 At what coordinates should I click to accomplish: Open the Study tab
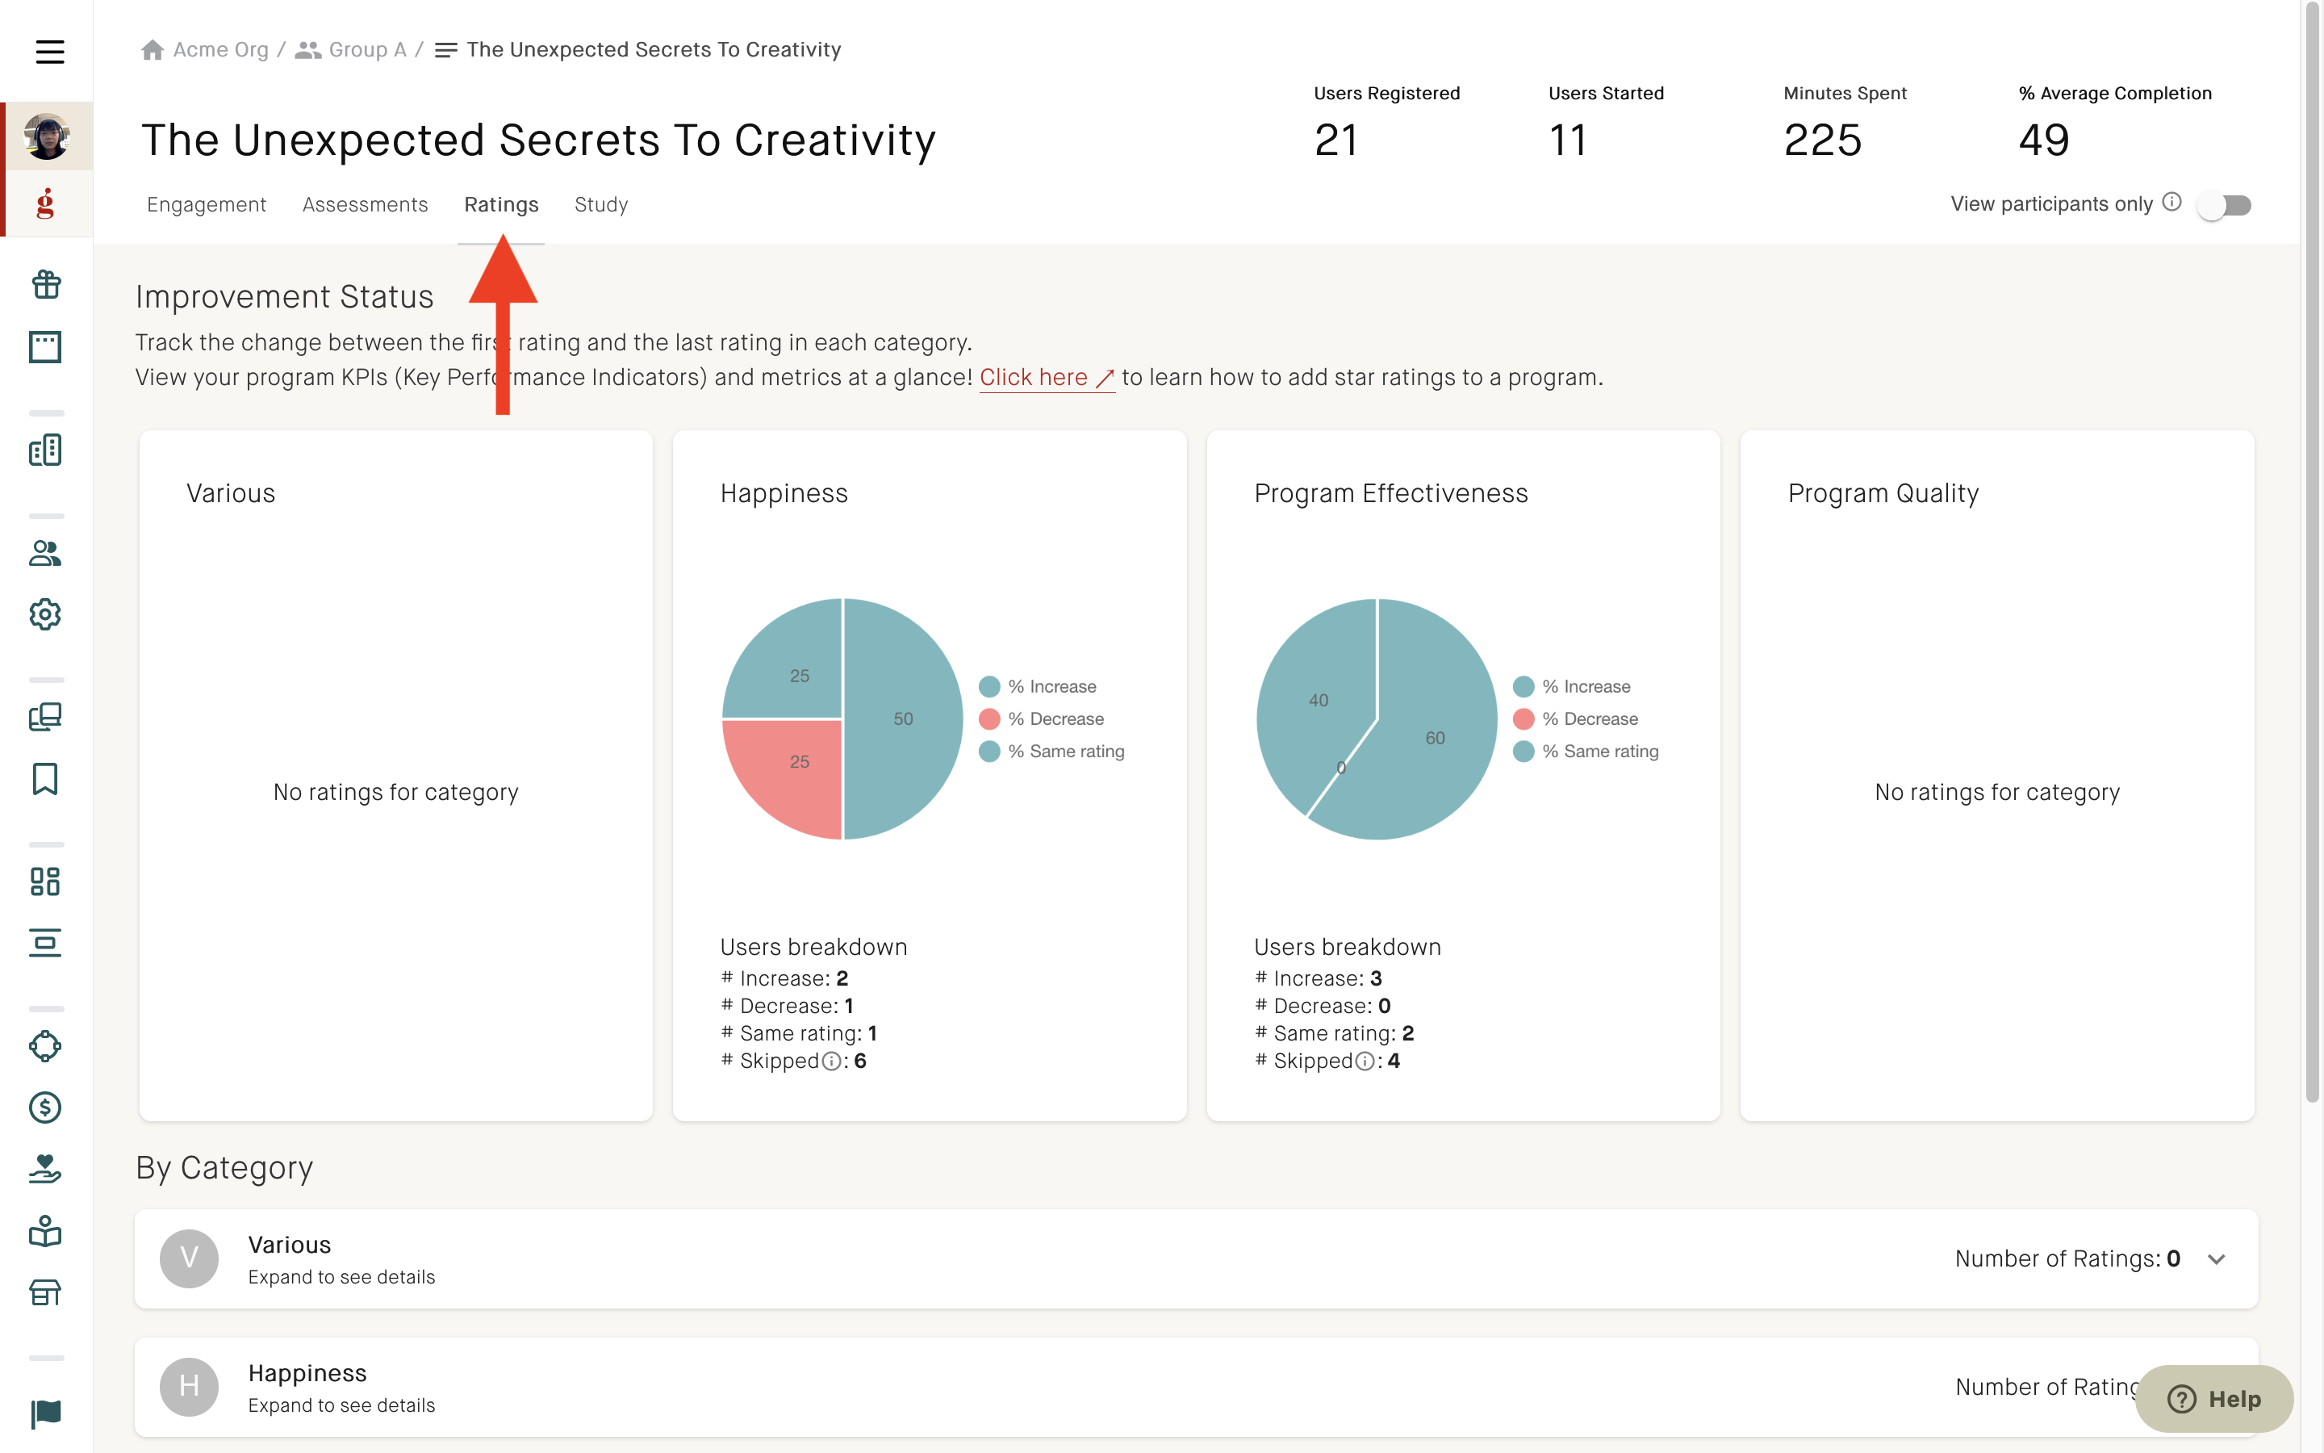(x=601, y=205)
